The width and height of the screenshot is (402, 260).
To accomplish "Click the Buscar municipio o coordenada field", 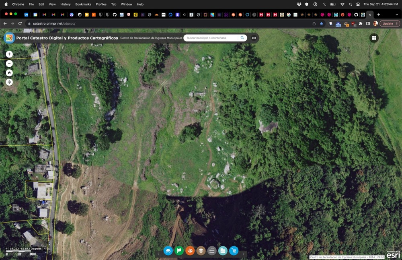I will coord(211,38).
